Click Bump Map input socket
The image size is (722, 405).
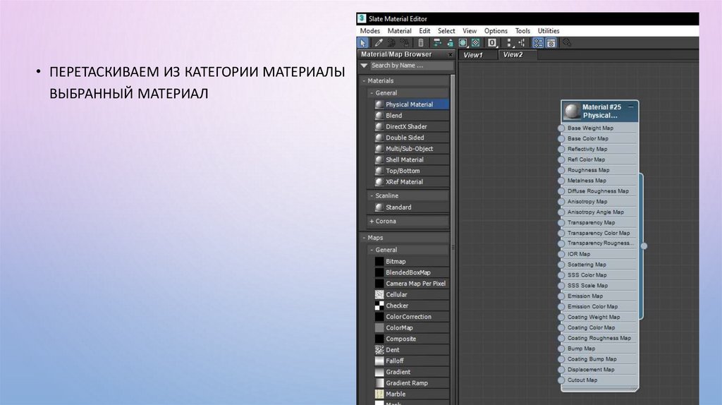[x=561, y=349]
